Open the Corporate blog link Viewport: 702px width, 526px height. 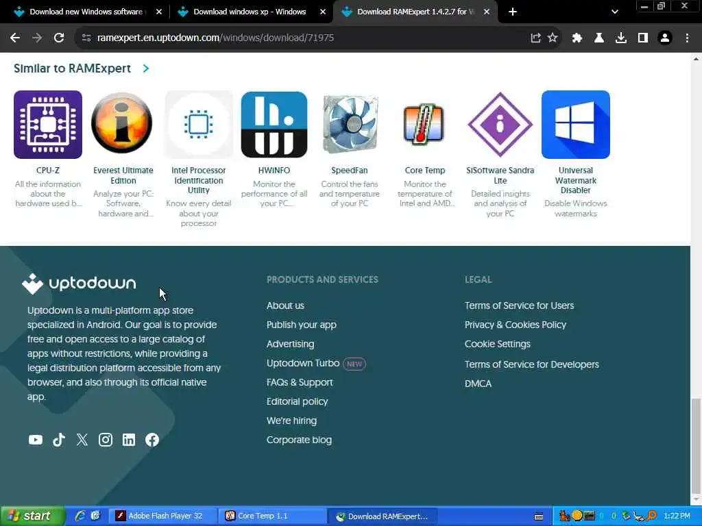pos(299,440)
